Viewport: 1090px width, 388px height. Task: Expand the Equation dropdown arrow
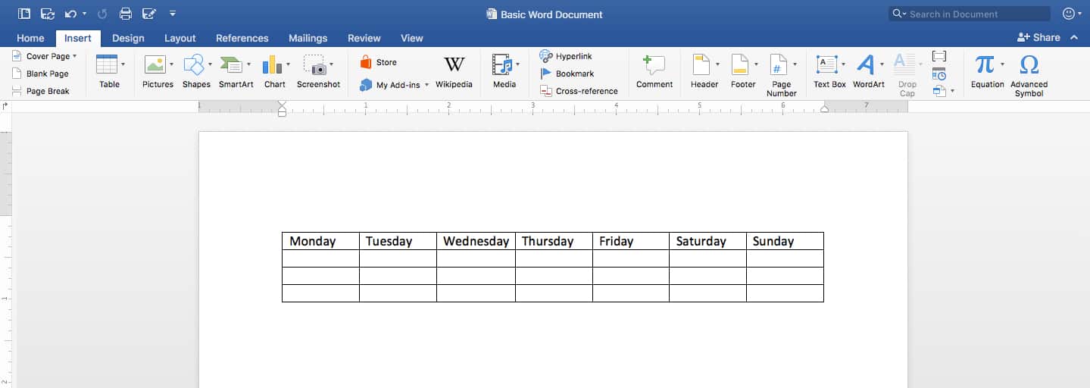tap(1002, 64)
